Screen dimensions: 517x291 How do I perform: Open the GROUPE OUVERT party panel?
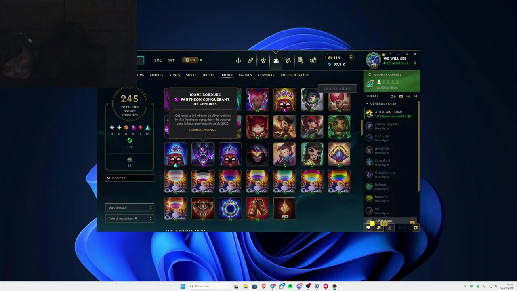(391, 81)
